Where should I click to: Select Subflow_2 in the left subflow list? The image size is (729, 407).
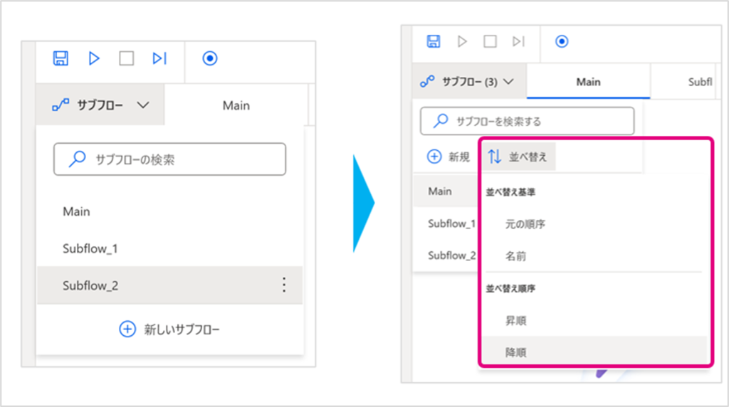tap(169, 285)
